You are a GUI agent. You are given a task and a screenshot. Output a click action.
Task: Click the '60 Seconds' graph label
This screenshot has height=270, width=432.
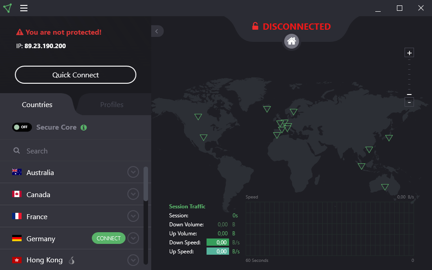(x=257, y=261)
